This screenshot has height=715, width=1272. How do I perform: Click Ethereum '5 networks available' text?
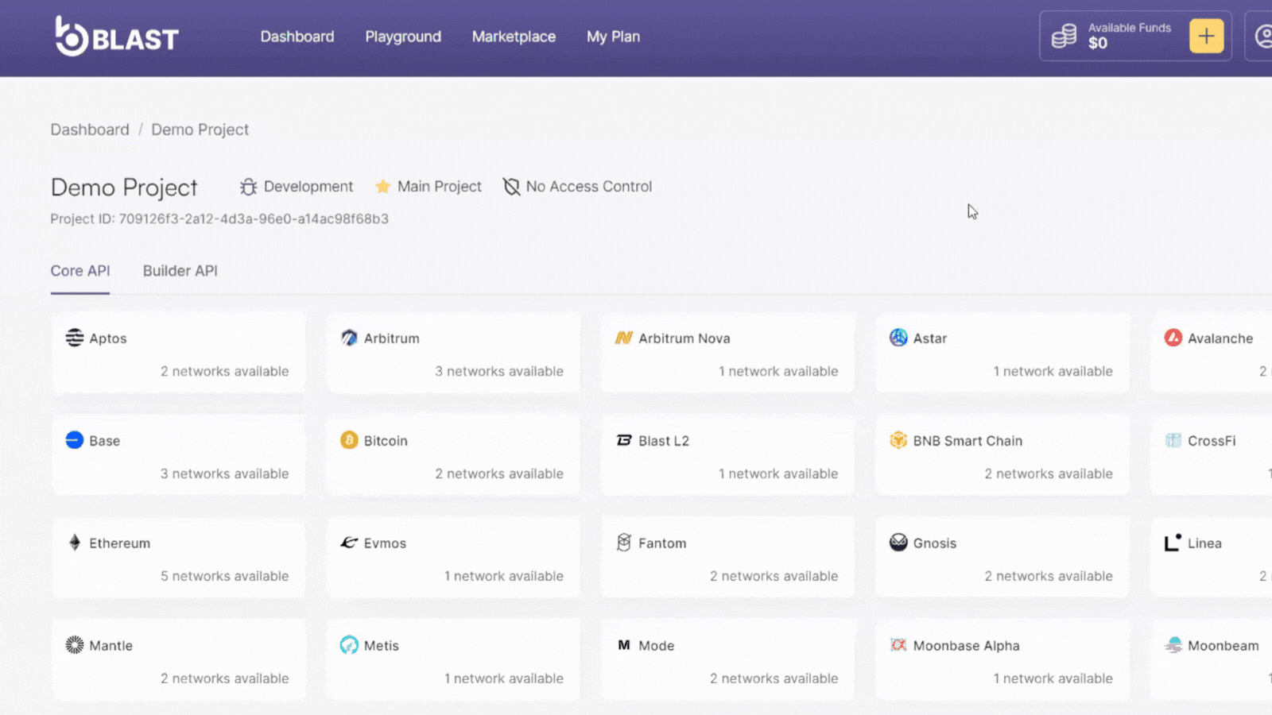point(225,576)
